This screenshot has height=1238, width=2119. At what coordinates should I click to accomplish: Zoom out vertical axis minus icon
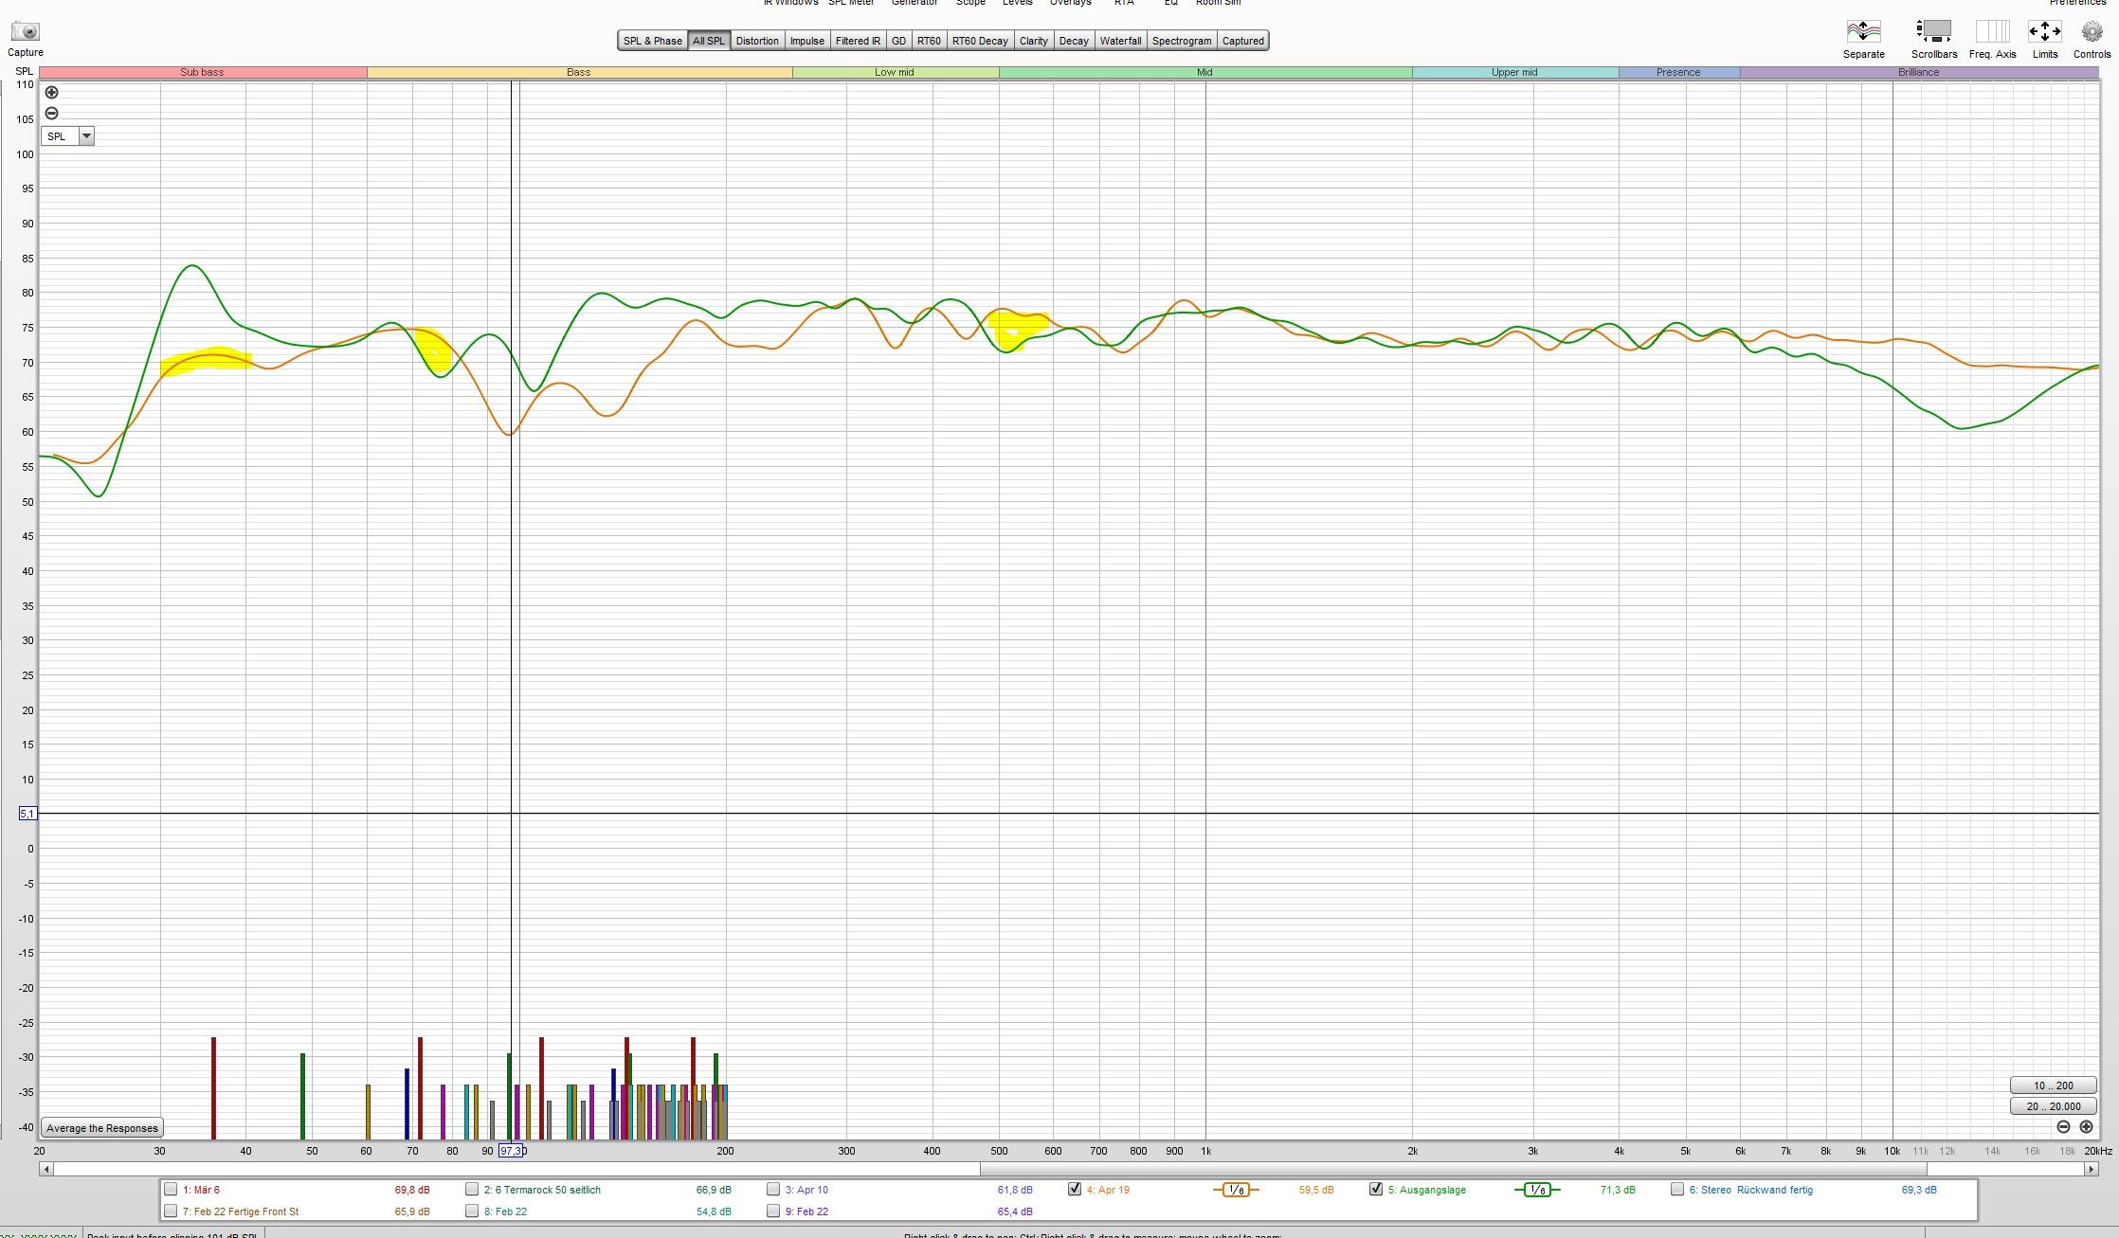coord(52,114)
